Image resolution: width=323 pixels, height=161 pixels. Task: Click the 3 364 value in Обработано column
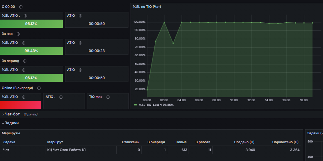pyautogui.click(x=294, y=150)
